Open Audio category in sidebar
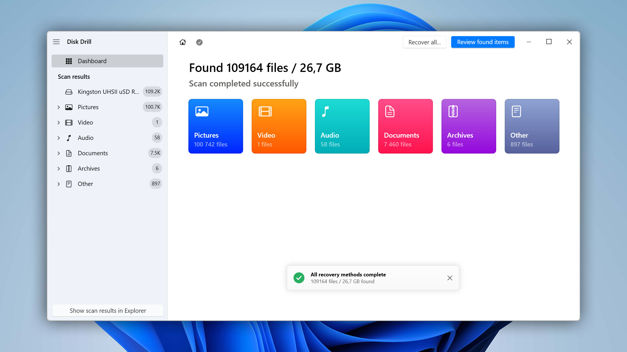This screenshot has width=627, height=352. [107, 138]
